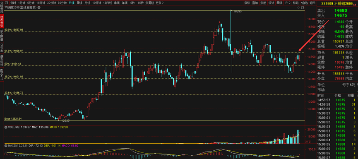This screenshot has height=159, width=358.
Task: Open the 基本资料 side tab
Action: coord(2,60)
